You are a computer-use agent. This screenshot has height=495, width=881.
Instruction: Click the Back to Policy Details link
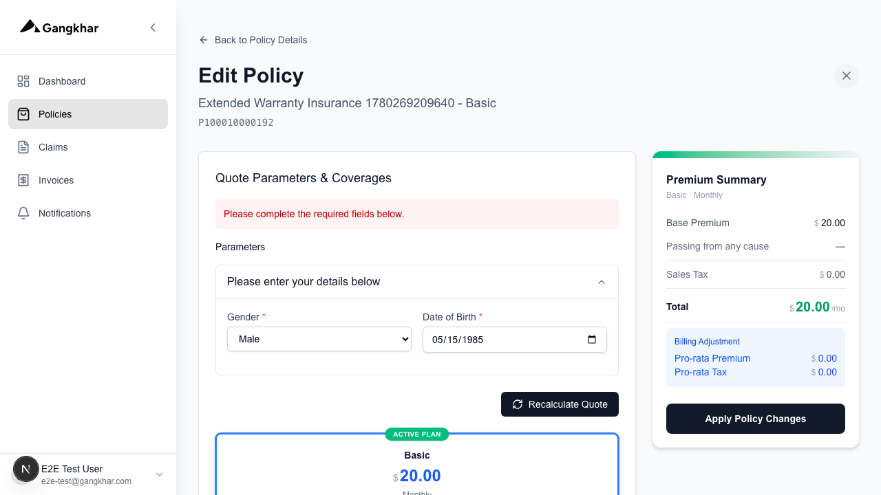(253, 40)
